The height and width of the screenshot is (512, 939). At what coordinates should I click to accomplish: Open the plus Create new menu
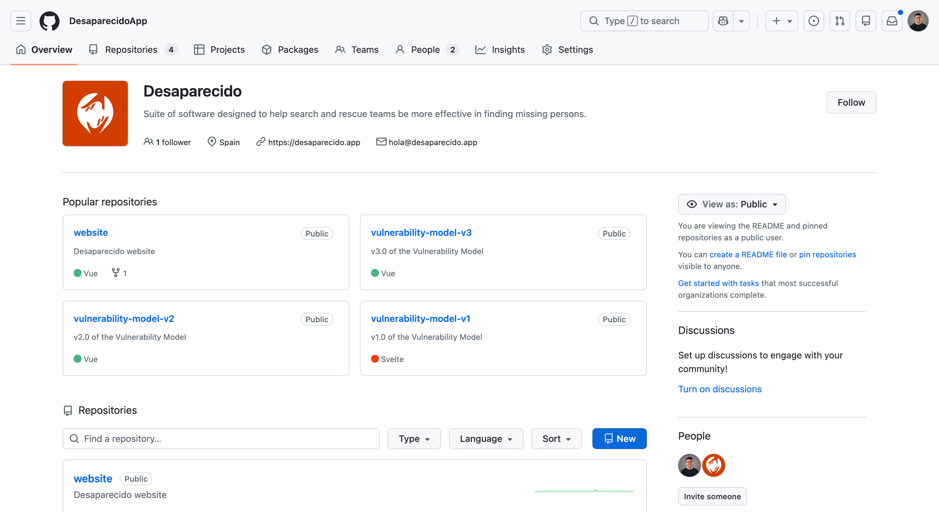[x=782, y=21]
